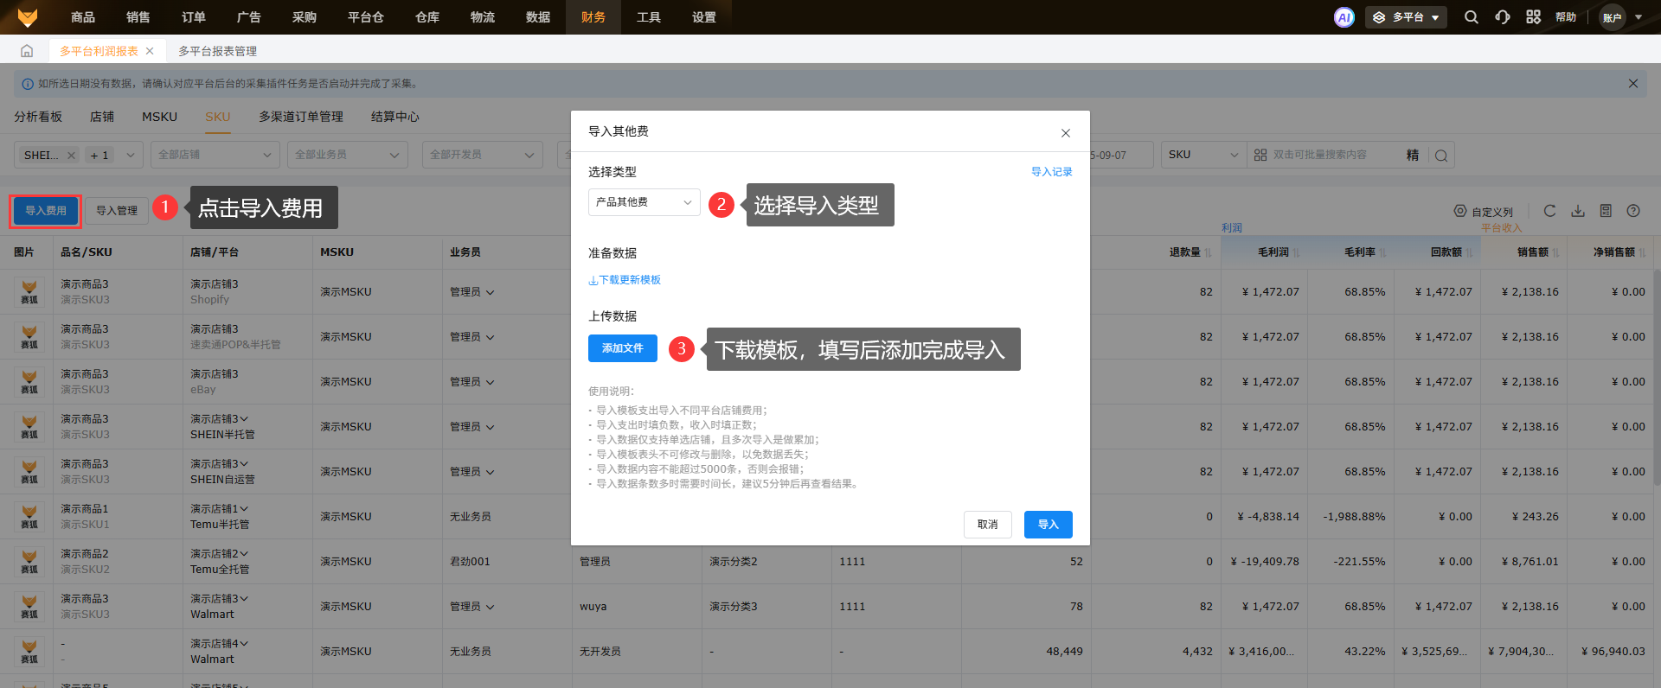
Task: Expand the SKU search type dropdown
Action: point(1203,156)
